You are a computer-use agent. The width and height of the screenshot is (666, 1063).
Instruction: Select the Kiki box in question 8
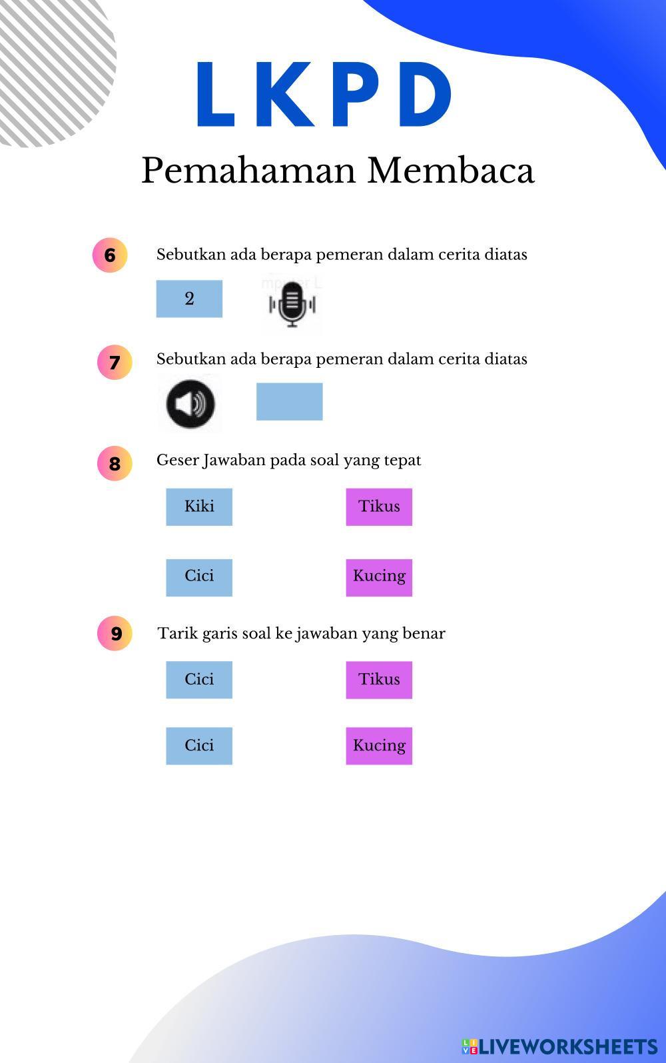[x=199, y=507]
